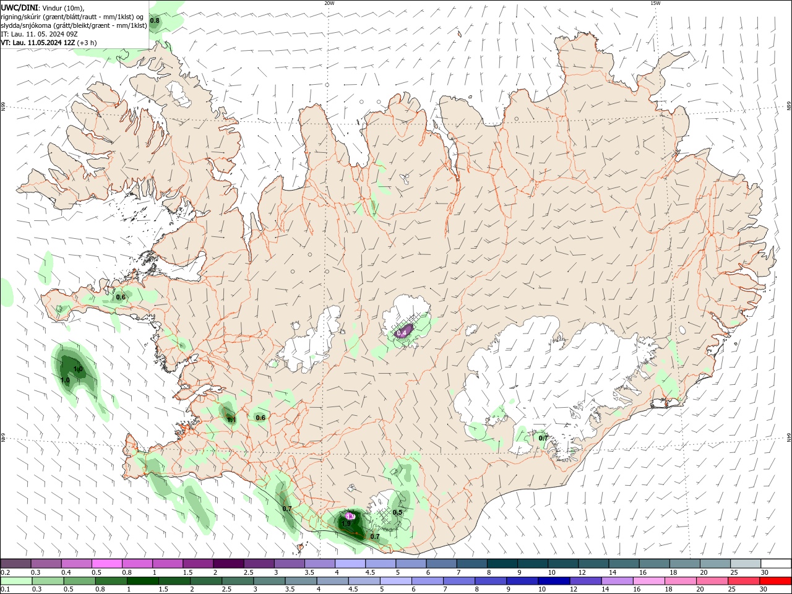This screenshot has height=594, width=792.
Task: Click palest green lower swatch between 0.1 and 0.3
Action: [16, 581]
